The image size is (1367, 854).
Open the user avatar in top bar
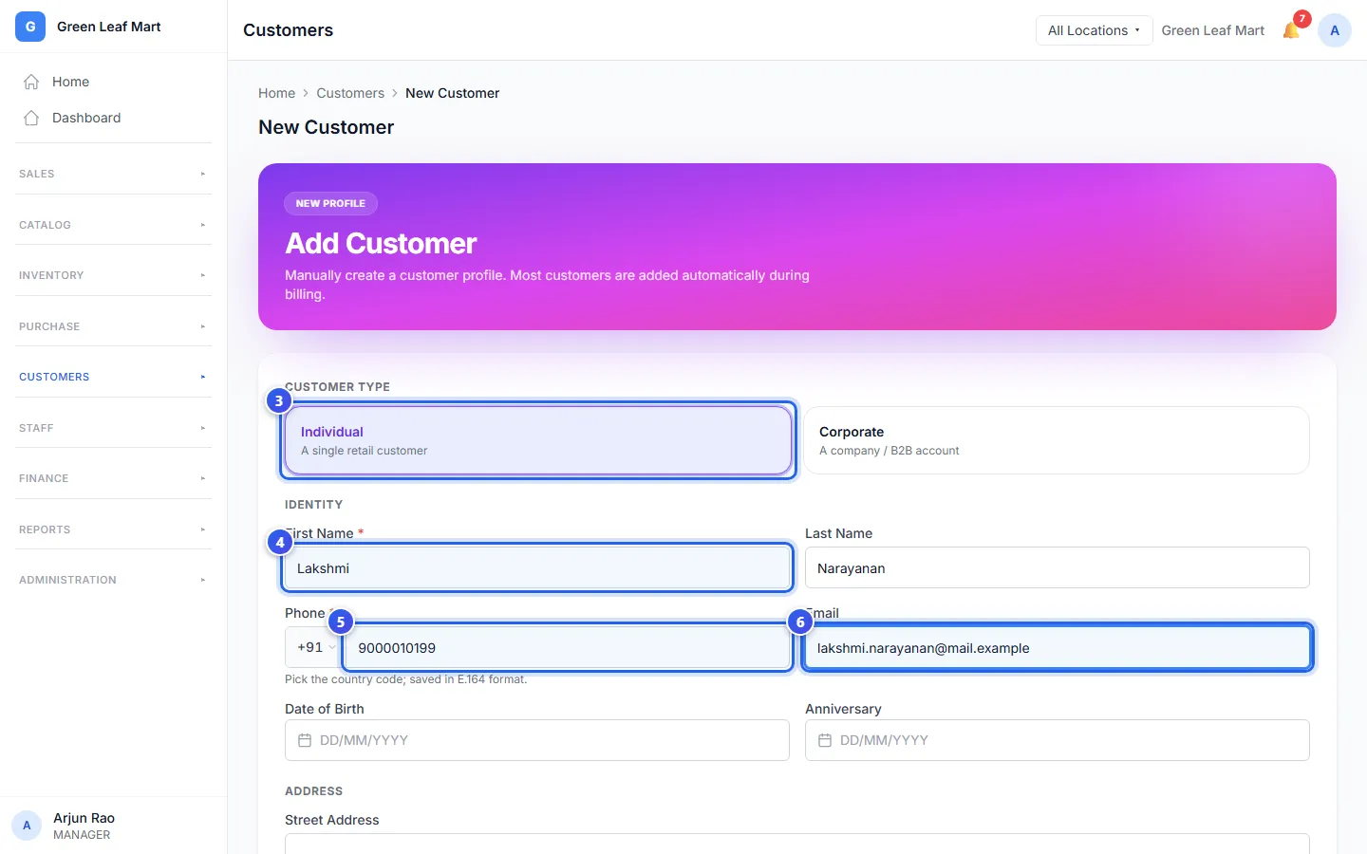pos(1335,30)
